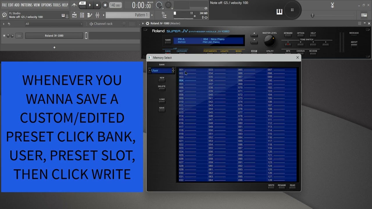Toggle Tone Switch 1
Image resolution: width=372 pixels, height=209 pixels.
tap(288, 44)
